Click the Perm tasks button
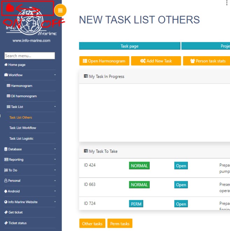The height and width of the screenshot is (231, 230). [120, 224]
